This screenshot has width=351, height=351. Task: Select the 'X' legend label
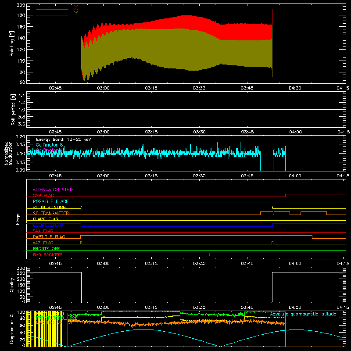tap(76, 8)
